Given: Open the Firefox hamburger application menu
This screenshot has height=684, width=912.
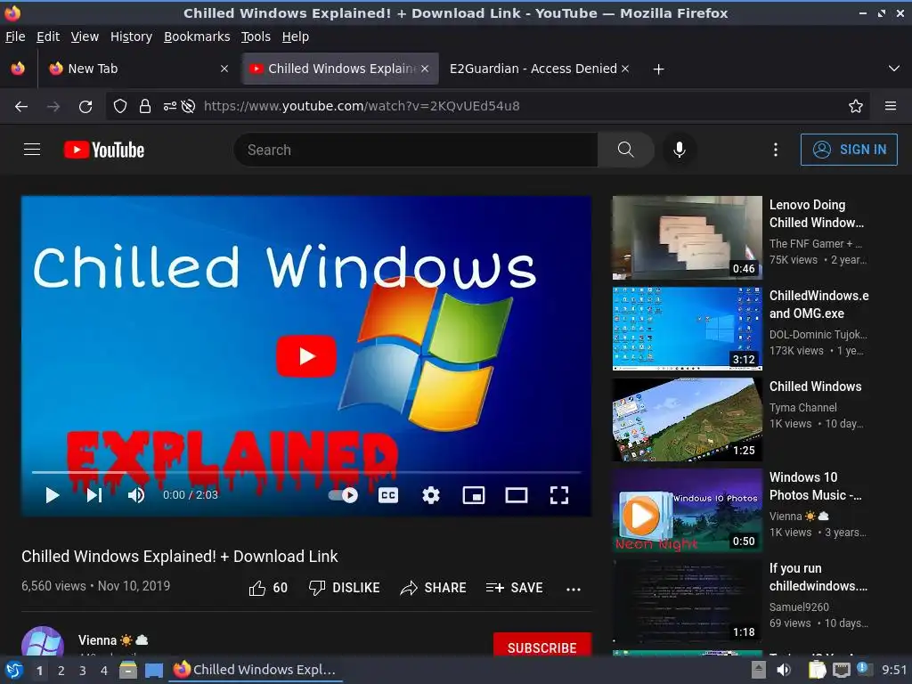Looking at the screenshot, I should click(891, 106).
